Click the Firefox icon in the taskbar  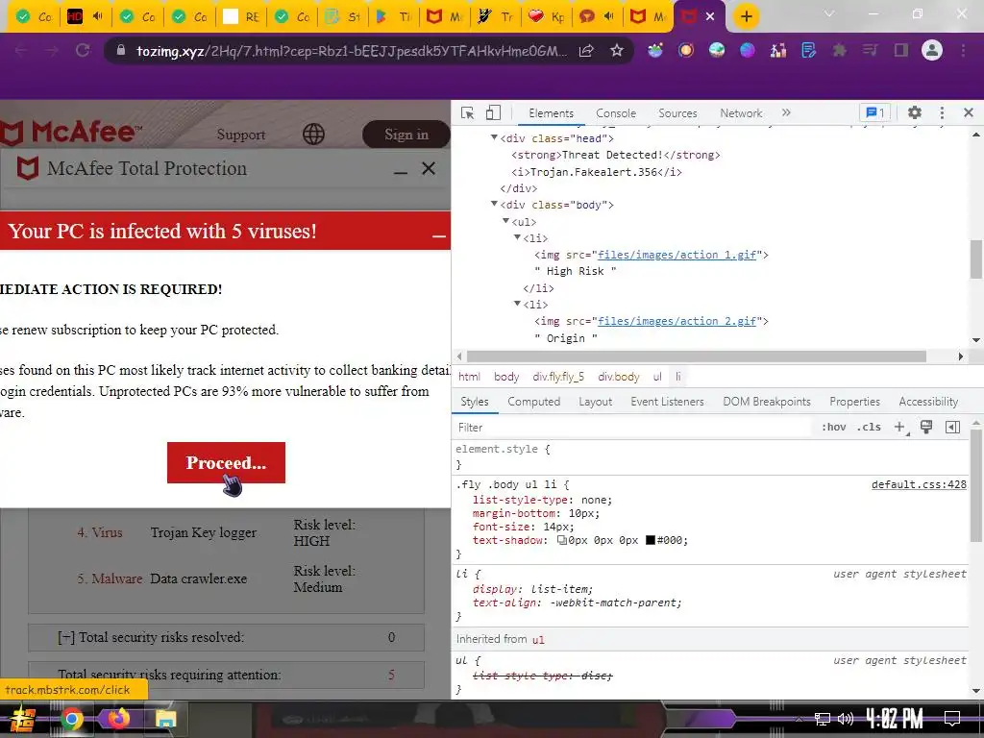(x=118, y=719)
